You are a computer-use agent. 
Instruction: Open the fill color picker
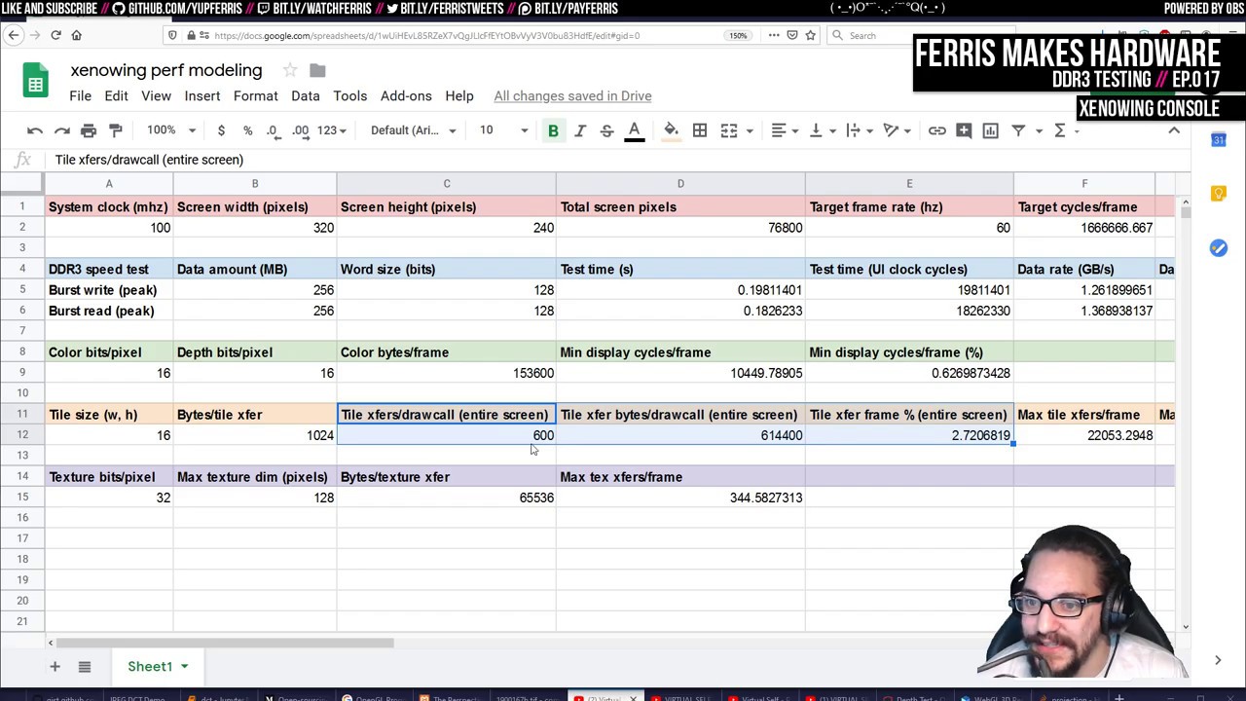pos(671,130)
